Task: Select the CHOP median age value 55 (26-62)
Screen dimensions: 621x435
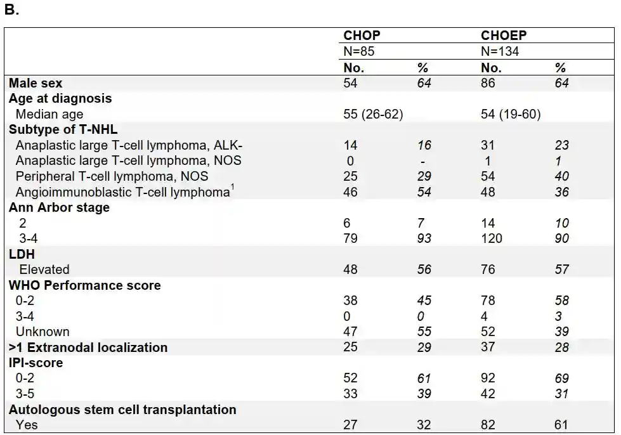Action: coord(373,114)
